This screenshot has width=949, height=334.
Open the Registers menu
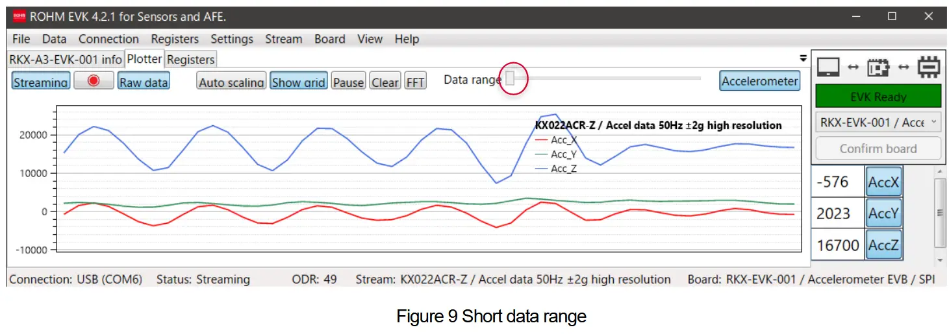[x=175, y=39]
